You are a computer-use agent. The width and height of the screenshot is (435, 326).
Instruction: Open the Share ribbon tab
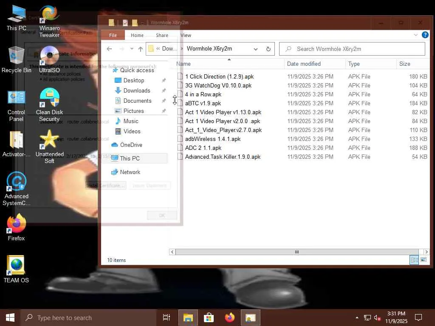click(x=162, y=35)
